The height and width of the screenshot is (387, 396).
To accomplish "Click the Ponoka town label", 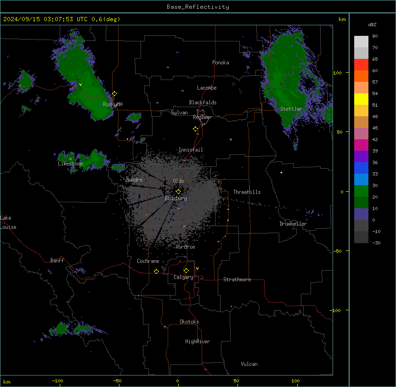I will [x=221, y=63].
